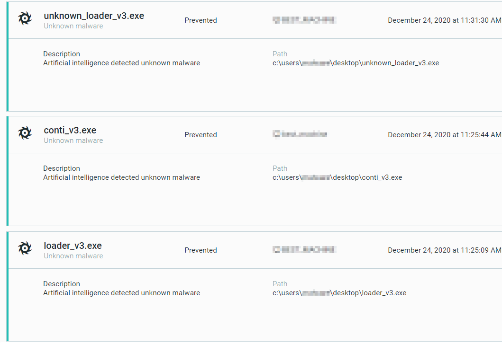The width and height of the screenshot is (502, 343).
Task: Click the timestamp on the conti_v3.exe alert
Action: [444, 134]
